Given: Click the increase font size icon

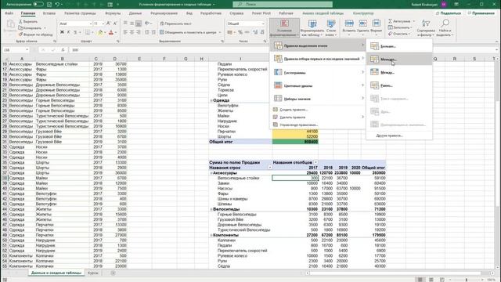Looking at the screenshot, I should 108,23.
